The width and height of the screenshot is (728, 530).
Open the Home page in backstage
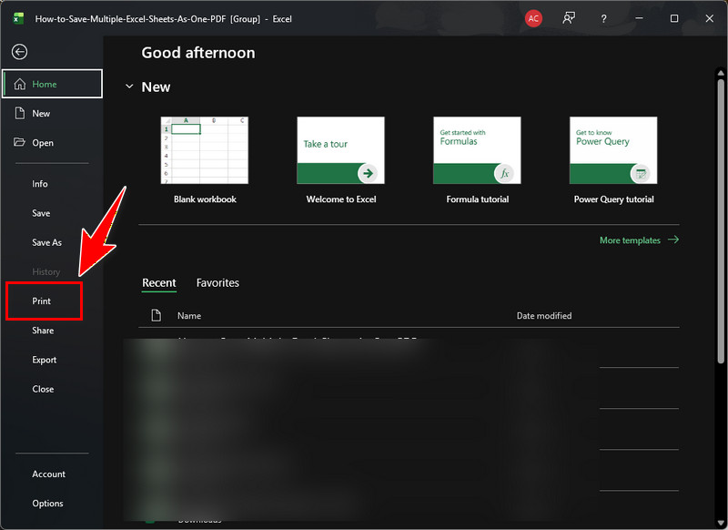(52, 84)
